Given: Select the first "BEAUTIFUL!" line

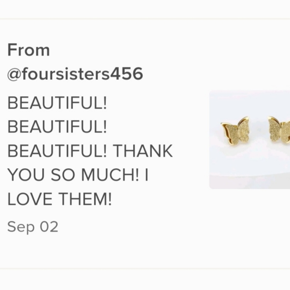Looking at the screenshot, I should coord(57,103).
